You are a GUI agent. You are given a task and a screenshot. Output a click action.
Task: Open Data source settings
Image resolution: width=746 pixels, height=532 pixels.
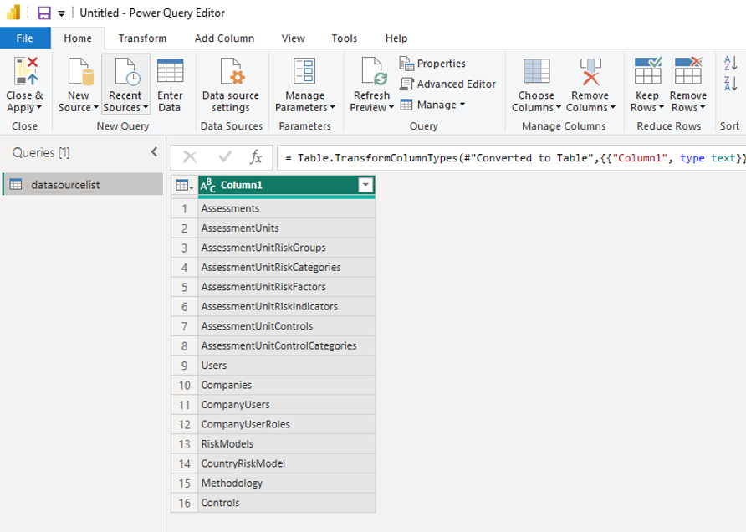(x=231, y=85)
